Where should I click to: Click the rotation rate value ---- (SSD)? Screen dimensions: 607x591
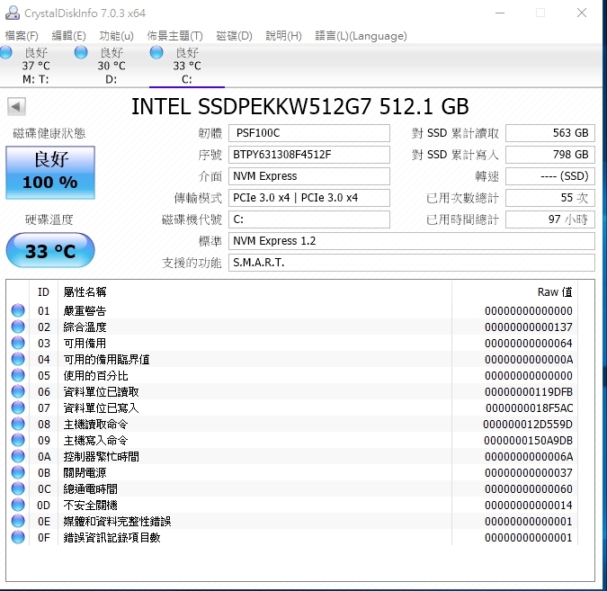pos(550,176)
